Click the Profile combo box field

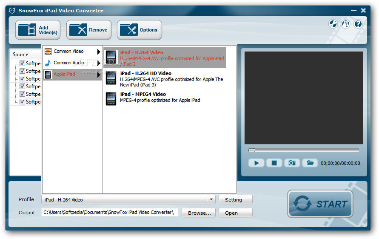click(128, 199)
